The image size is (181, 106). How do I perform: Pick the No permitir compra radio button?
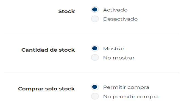pos(95,96)
